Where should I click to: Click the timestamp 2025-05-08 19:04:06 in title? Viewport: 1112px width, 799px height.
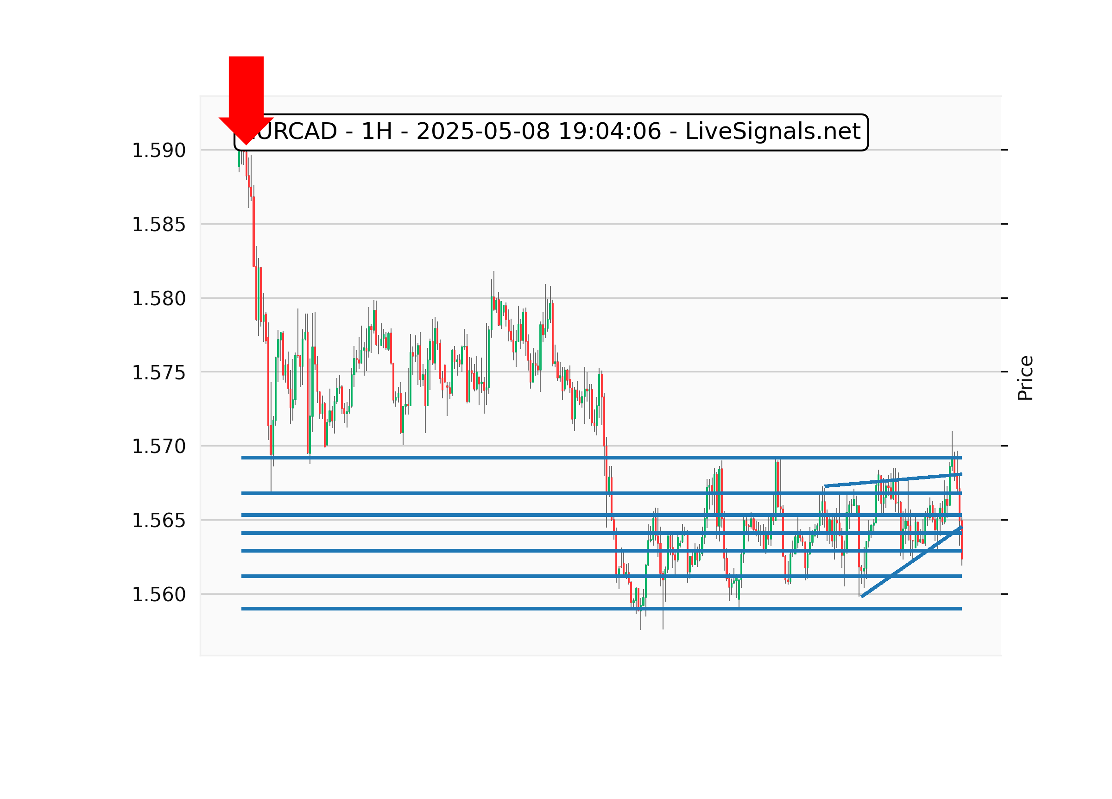(x=538, y=132)
